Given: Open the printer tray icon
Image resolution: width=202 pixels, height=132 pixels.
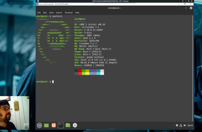Looking at the screenshot, I should click(x=177, y=125).
